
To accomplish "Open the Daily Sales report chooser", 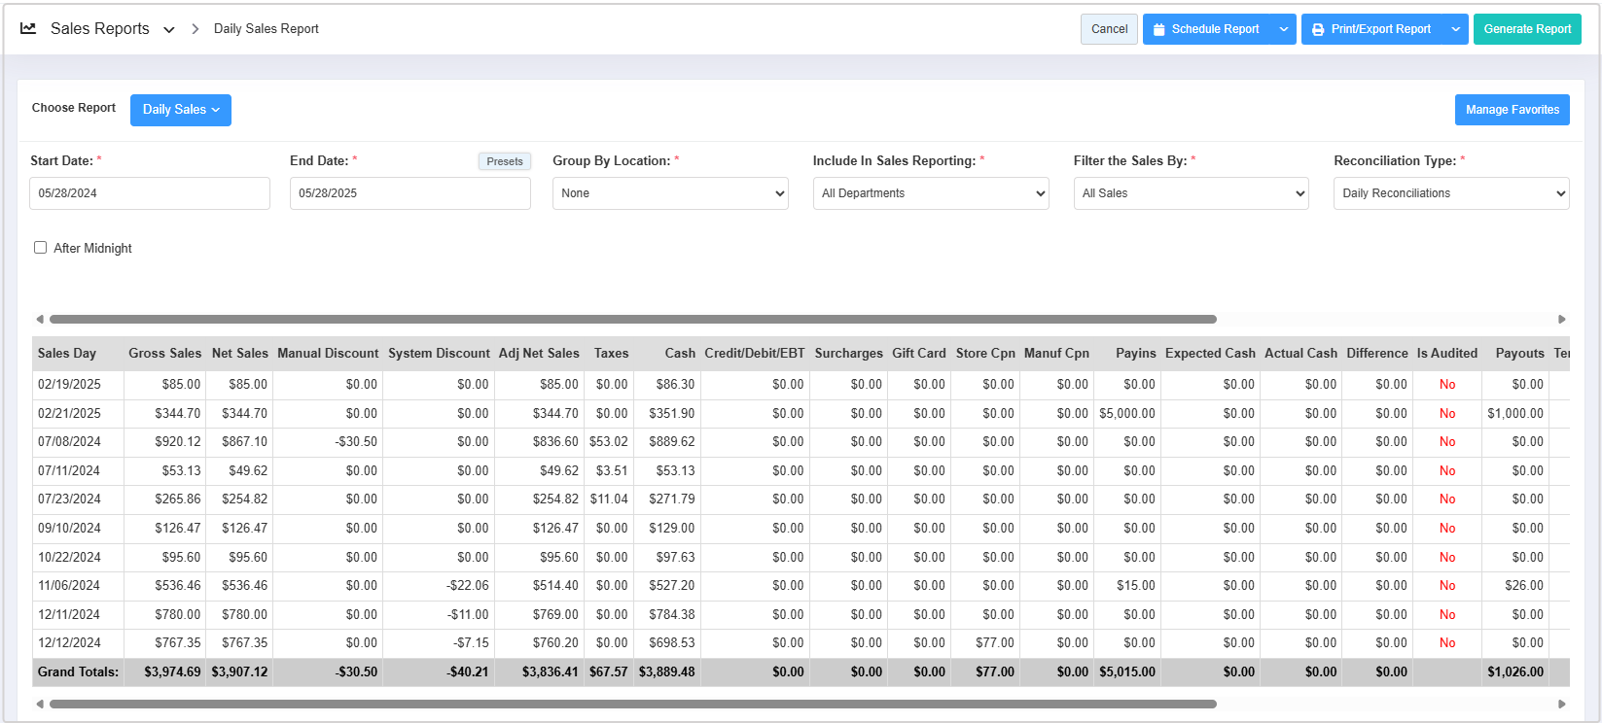I will 181,110.
